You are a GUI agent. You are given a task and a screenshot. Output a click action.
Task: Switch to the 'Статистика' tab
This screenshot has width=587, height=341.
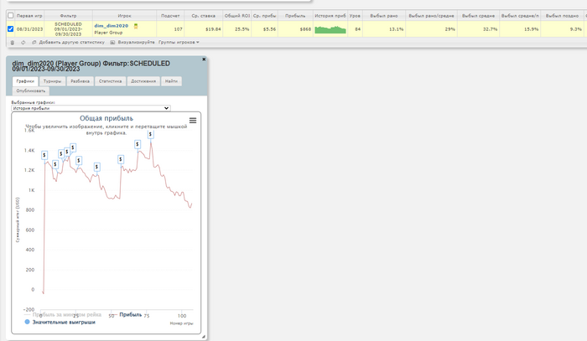pos(111,81)
